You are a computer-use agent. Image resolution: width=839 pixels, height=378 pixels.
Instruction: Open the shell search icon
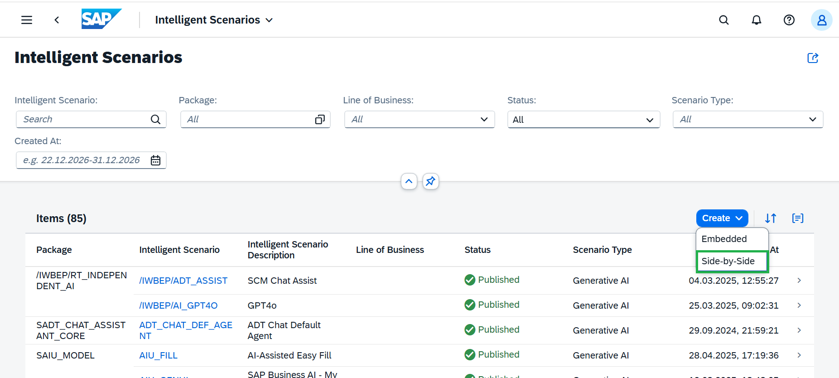724,20
